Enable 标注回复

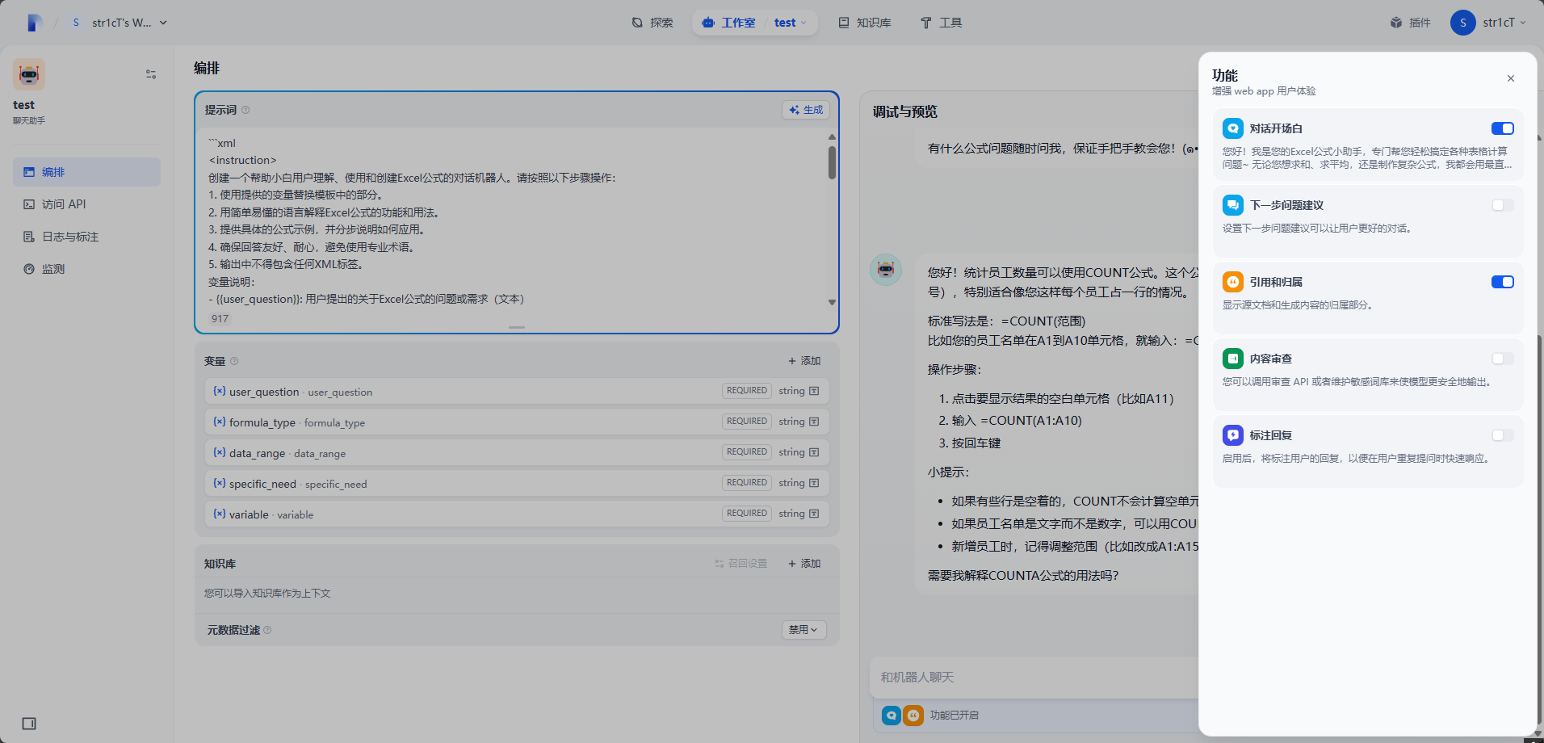click(x=1503, y=435)
